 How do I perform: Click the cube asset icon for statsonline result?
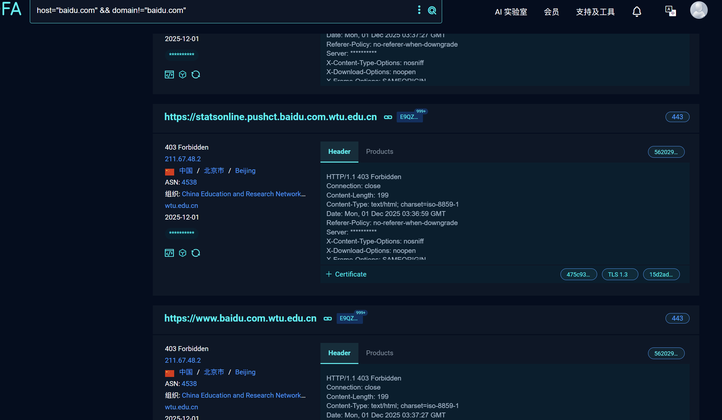tap(183, 253)
